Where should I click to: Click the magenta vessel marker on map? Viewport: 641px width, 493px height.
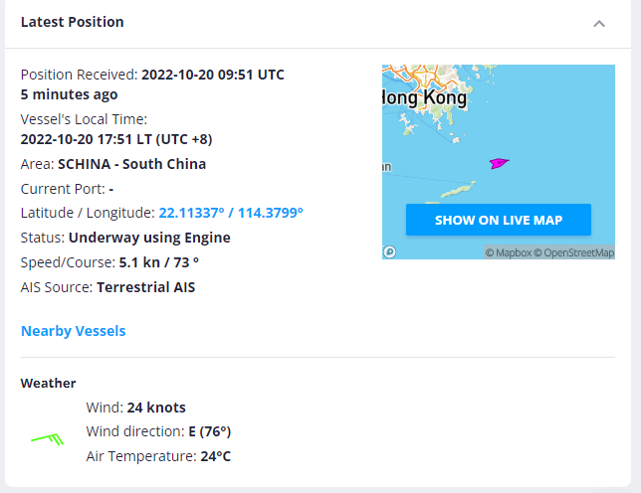(498, 163)
